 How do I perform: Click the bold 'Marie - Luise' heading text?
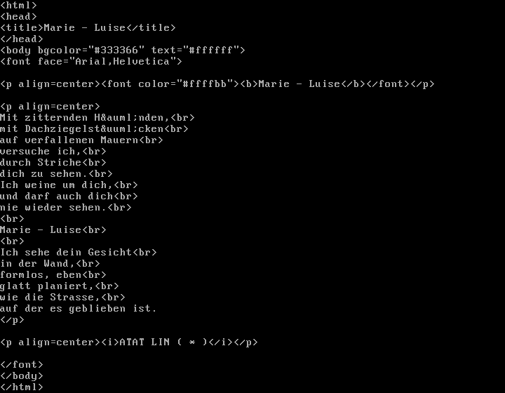299,84
